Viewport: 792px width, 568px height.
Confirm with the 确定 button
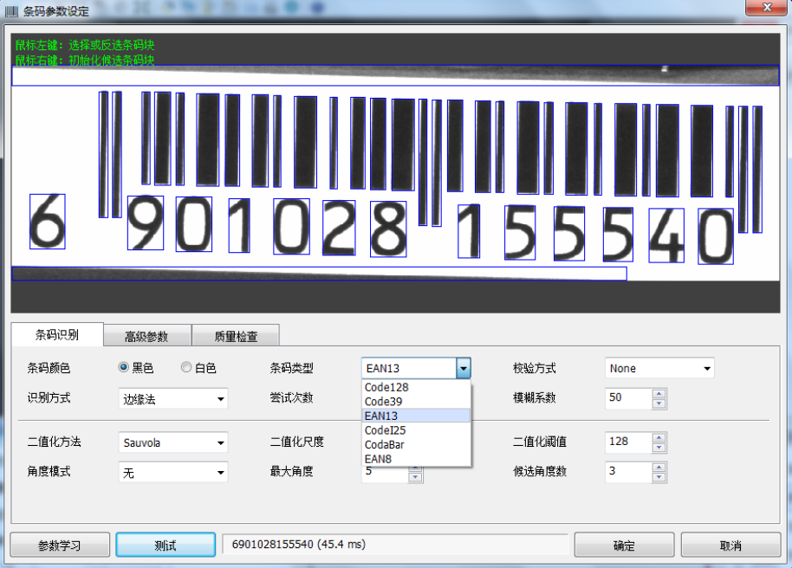click(624, 545)
